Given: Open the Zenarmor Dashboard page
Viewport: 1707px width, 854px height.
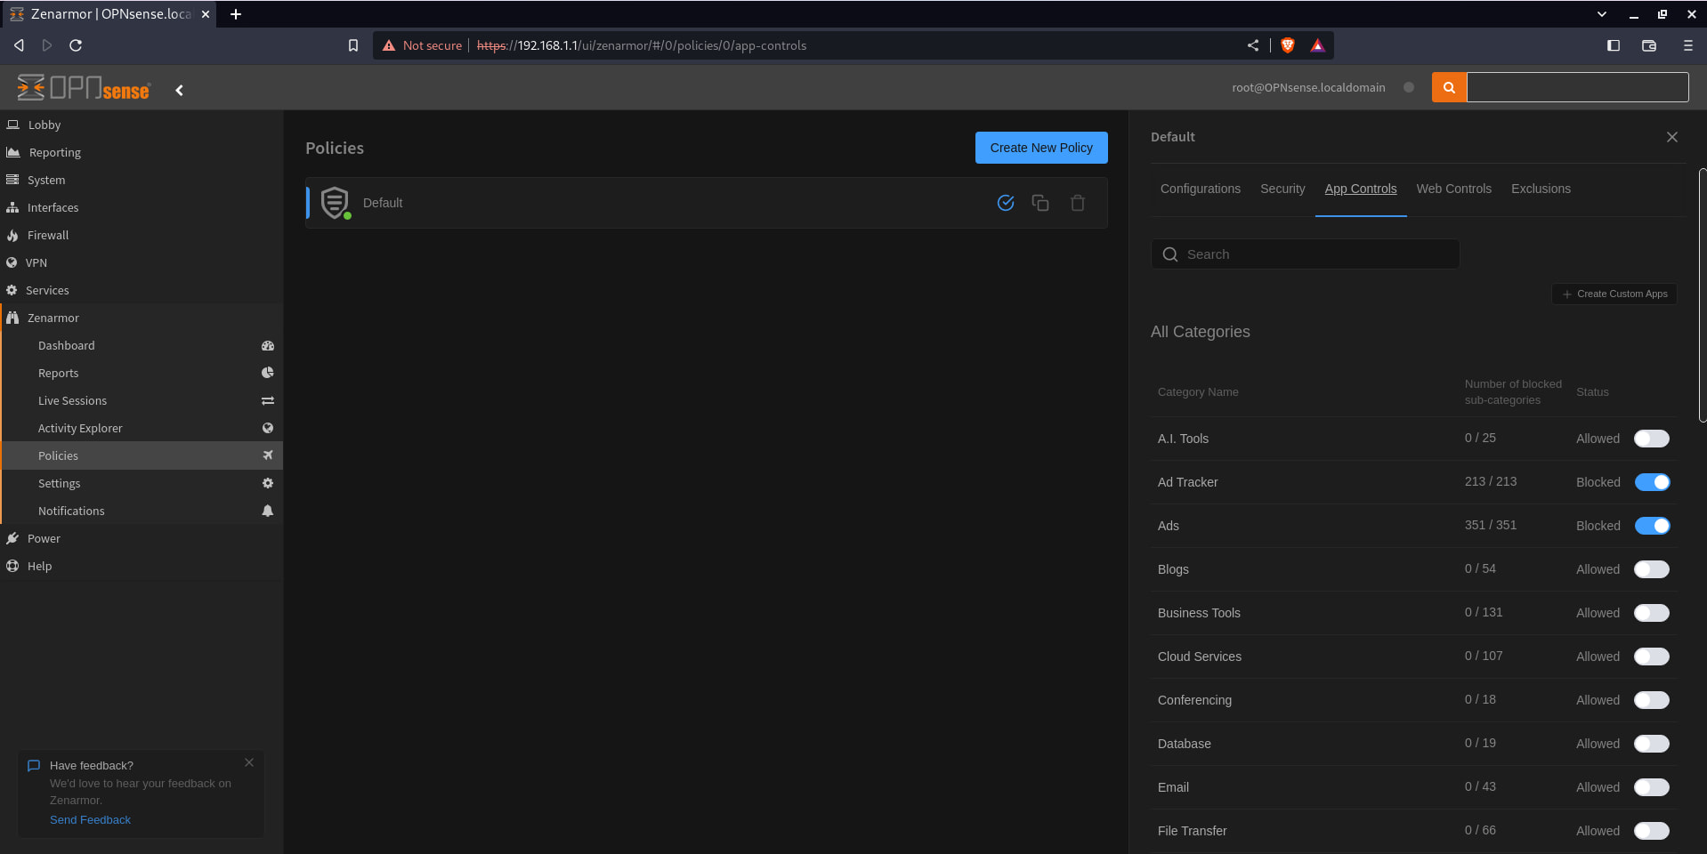Looking at the screenshot, I should 142,345.
